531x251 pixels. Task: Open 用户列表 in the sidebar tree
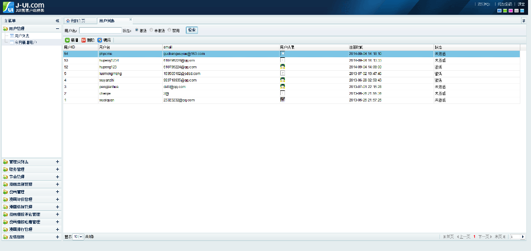pos(22,35)
